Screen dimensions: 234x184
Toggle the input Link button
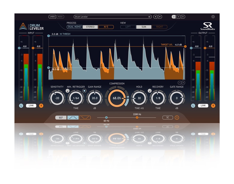tap(31, 106)
